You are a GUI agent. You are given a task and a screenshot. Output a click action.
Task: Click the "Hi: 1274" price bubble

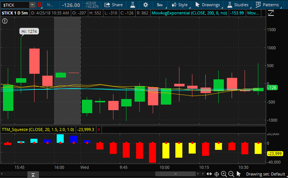[x=29, y=32]
